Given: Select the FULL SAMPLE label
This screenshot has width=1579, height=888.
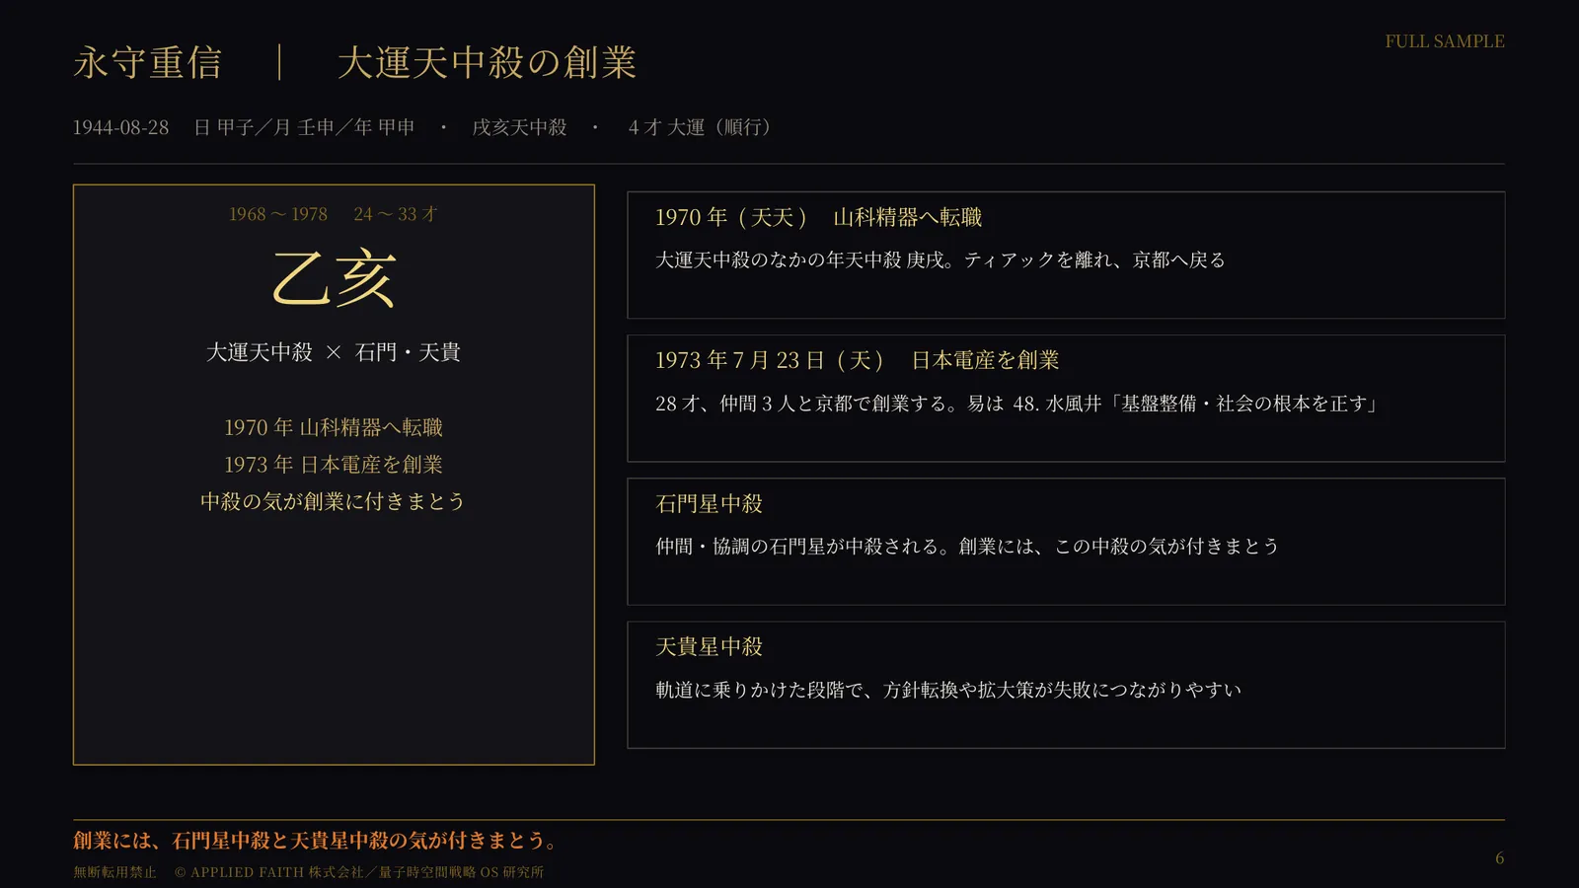Looking at the screenshot, I should pos(1445,41).
